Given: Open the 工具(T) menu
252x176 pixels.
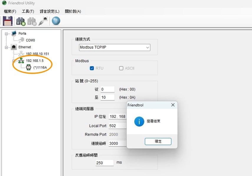Looking at the screenshot, I should (x=28, y=11).
